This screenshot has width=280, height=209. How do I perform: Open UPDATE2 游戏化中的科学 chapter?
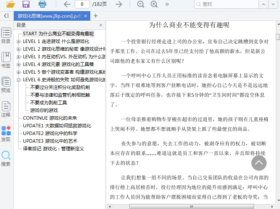50,133
